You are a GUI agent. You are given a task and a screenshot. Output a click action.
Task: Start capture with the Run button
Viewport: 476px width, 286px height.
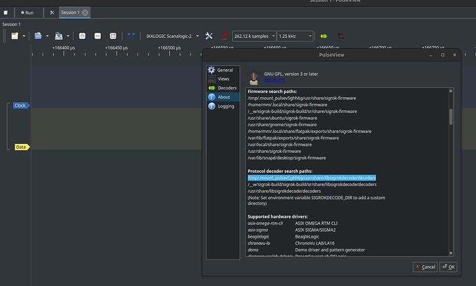[x=27, y=12]
